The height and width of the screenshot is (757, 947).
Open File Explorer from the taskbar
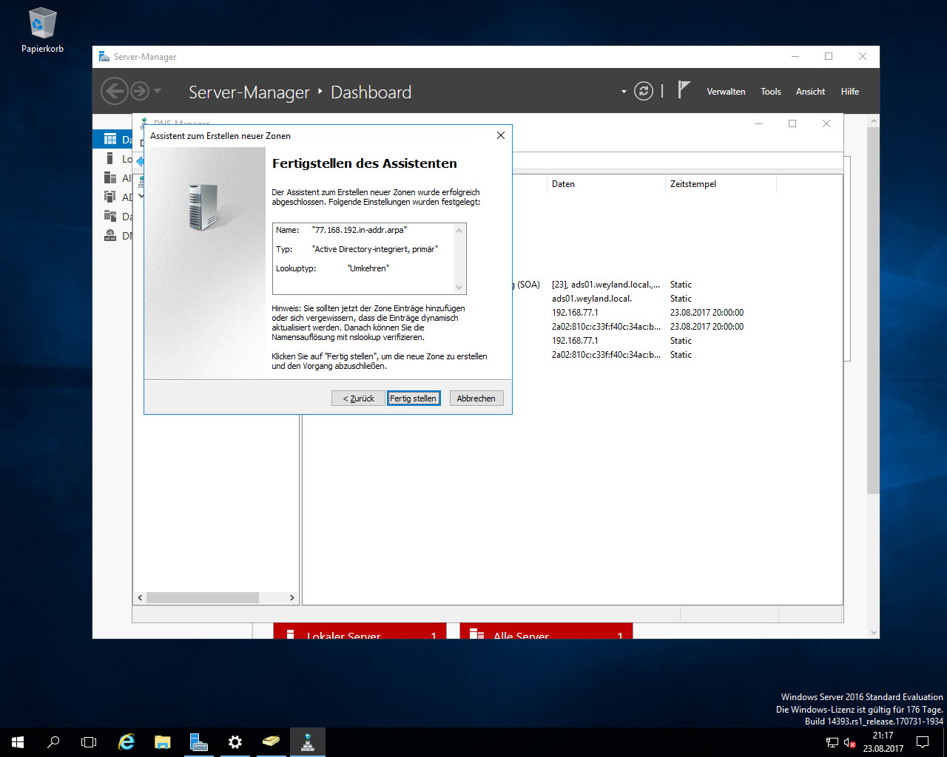point(162,742)
